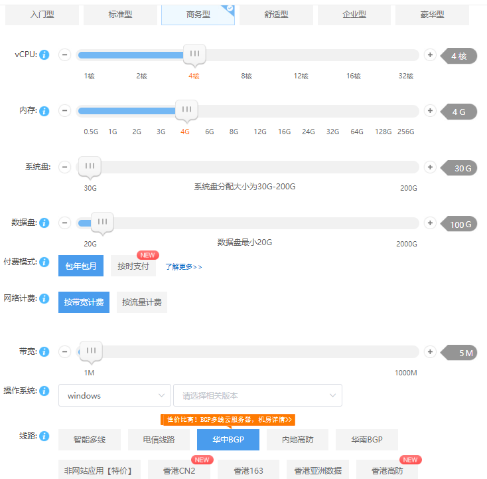Click plus icon to increase 带宽
487x479 pixels.
tap(430, 352)
